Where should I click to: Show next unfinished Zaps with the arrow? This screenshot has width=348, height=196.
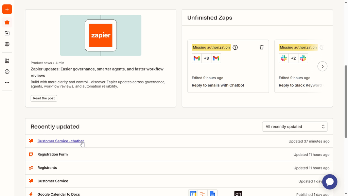[322, 66]
